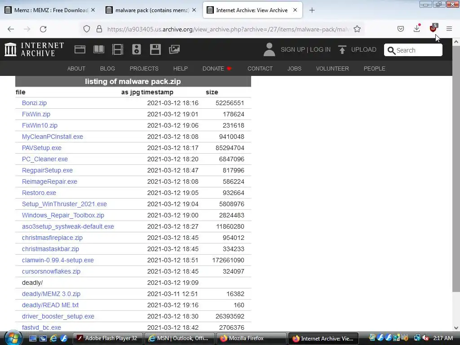The height and width of the screenshot is (345, 460).
Task: Open deadly/READ ME.txt file link
Action: [x=50, y=305]
